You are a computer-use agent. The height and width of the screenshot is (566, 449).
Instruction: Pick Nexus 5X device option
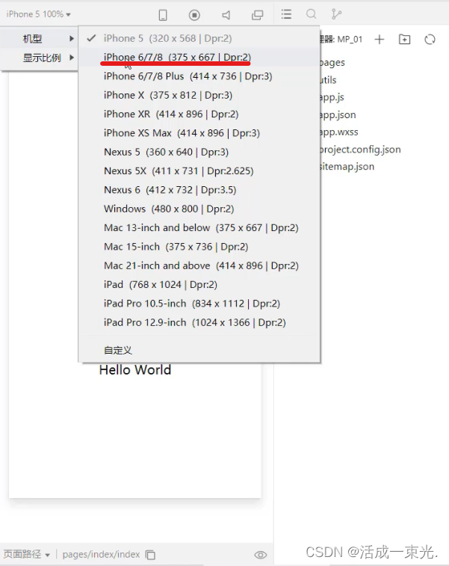(199, 170)
